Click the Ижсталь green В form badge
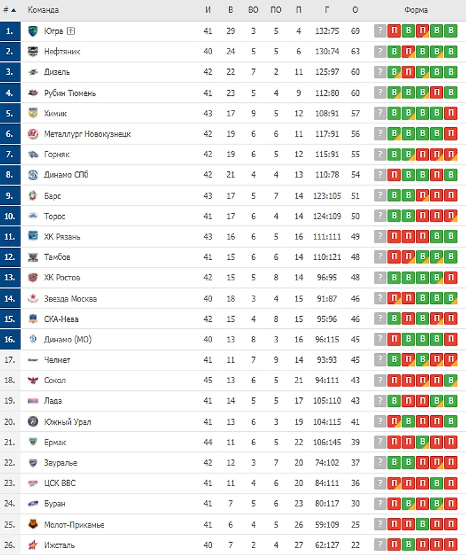Image resolution: width=466 pixels, height=555 pixels. pyautogui.click(x=409, y=544)
